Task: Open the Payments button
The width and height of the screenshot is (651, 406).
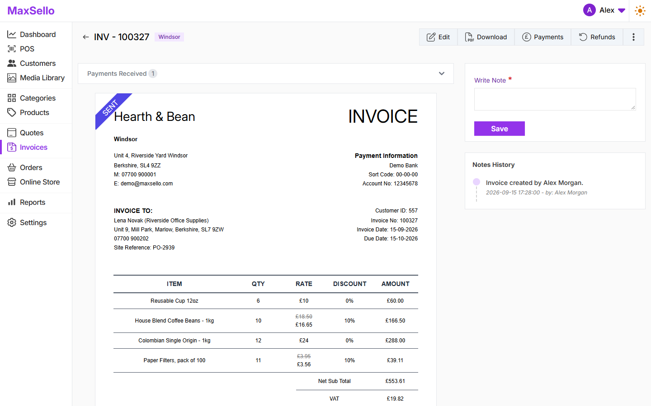Action: click(x=542, y=37)
